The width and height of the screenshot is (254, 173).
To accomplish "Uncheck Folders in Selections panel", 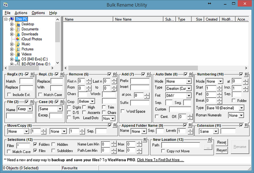I will [35, 144].
